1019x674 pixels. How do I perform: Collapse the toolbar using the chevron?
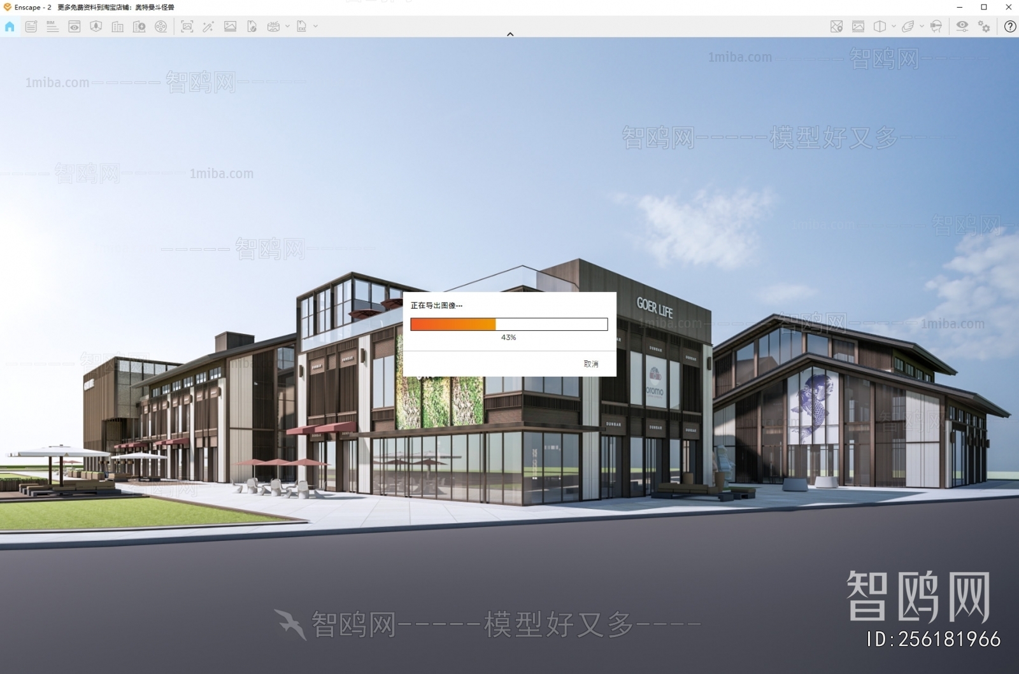(509, 34)
